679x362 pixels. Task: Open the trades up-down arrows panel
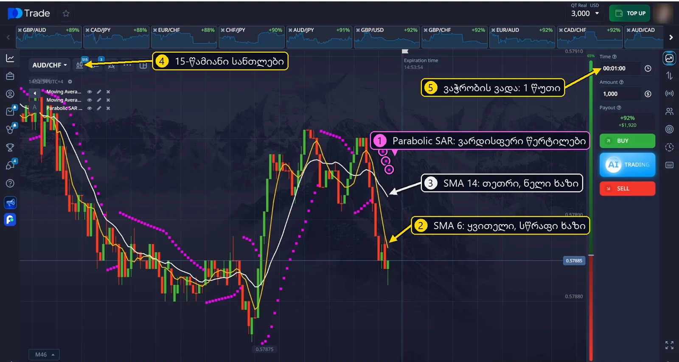(669, 76)
